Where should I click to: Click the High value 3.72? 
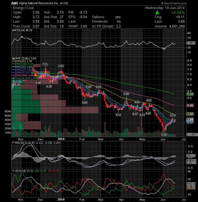[36, 17]
